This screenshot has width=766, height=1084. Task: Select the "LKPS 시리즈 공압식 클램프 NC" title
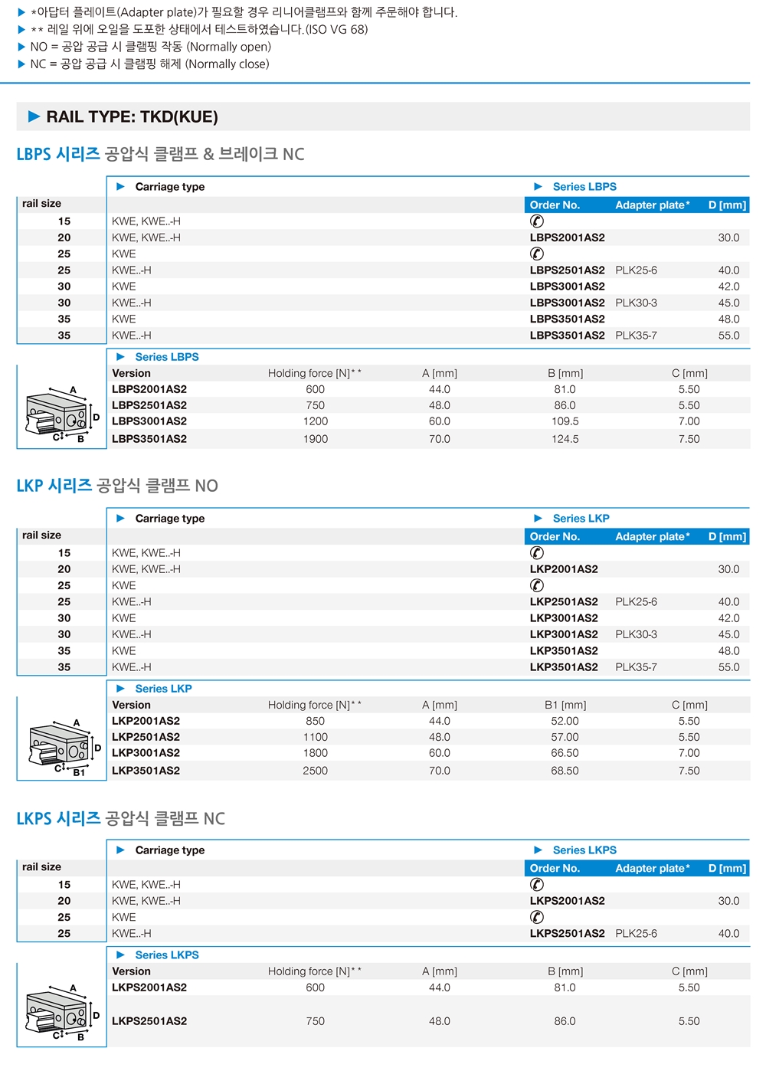120,818
